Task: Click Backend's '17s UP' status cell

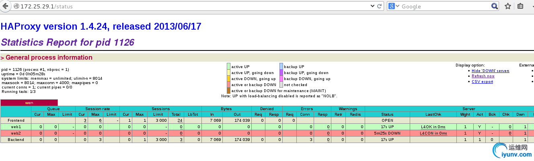Action: tap(387, 139)
